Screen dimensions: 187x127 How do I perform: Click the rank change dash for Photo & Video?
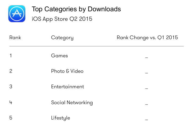[x=146, y=73]
